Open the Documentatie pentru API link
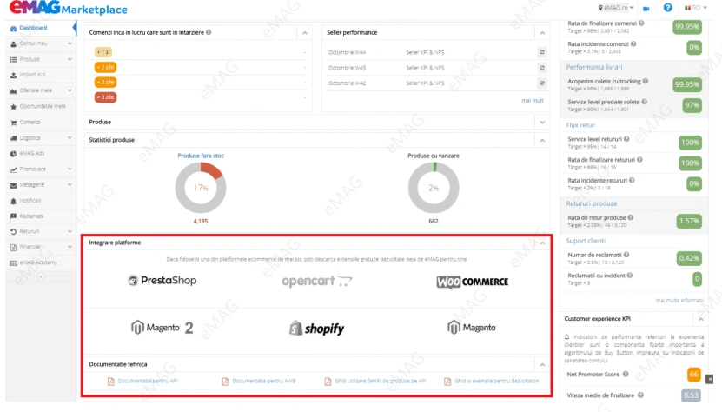 [147, 381]
